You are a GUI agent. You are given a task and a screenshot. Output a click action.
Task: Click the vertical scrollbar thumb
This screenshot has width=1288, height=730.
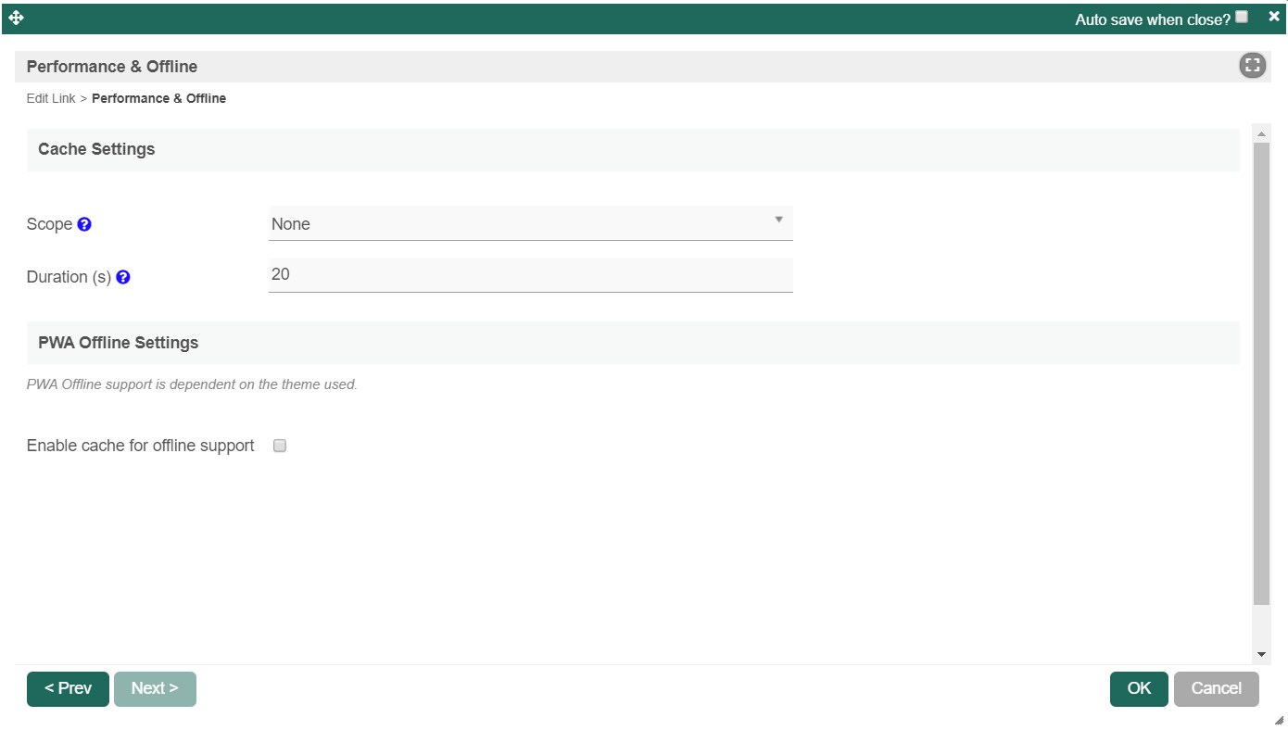pyautogui.click(x=1261, y=374)
